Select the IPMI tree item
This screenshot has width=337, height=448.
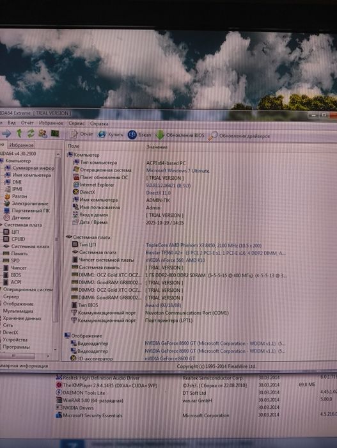tap(13, 189)
